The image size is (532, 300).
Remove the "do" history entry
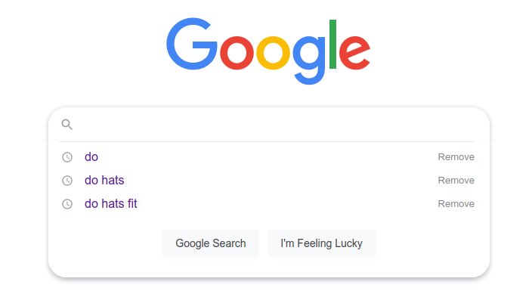[x=456, y=157]
